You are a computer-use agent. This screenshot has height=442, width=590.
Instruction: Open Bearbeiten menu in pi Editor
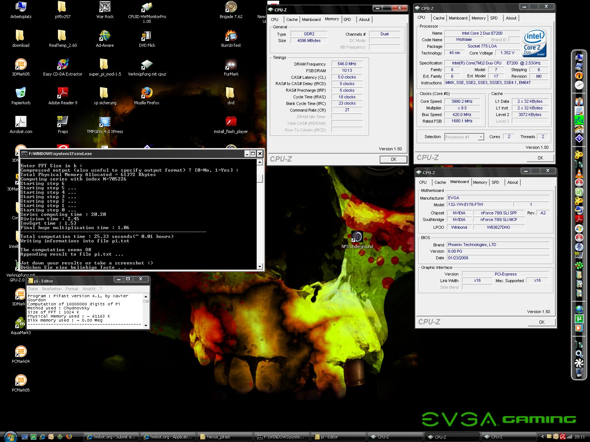pyautogui.click(x=52, y=289)
